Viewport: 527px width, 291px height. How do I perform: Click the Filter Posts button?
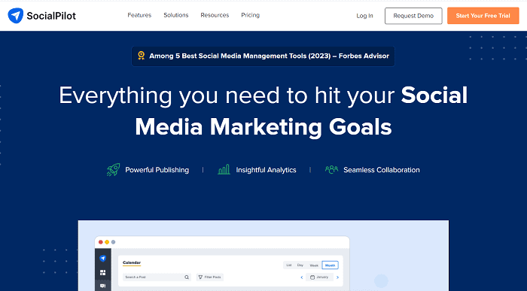[210, 277]
